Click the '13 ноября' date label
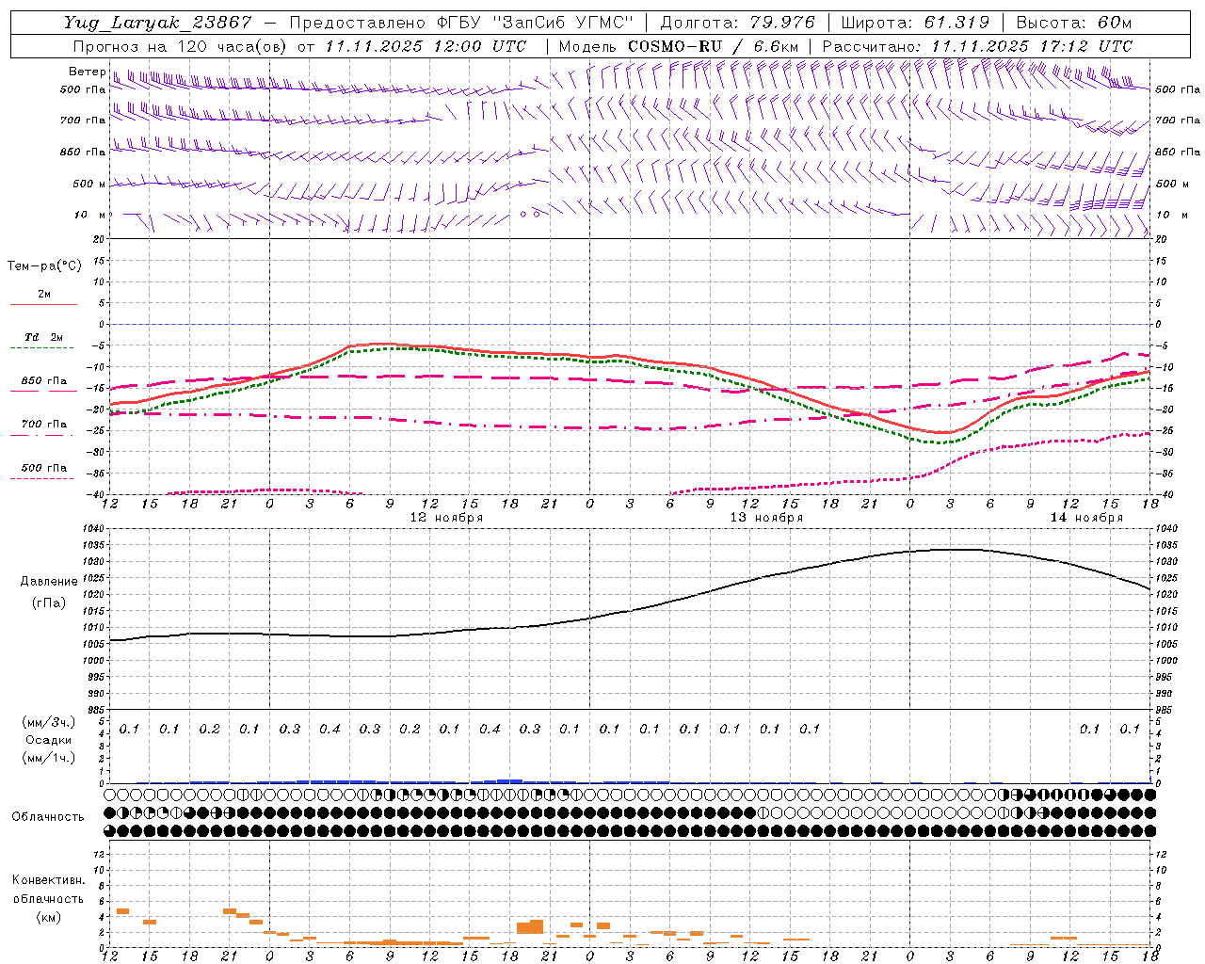Screen dimensions: 1205x964 (x=766, y=518)
